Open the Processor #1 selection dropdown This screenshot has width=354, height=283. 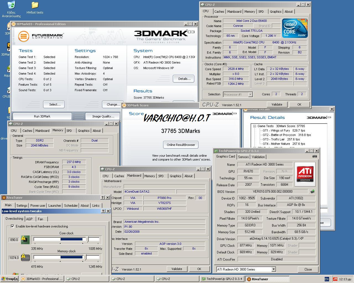pos(250,95)
